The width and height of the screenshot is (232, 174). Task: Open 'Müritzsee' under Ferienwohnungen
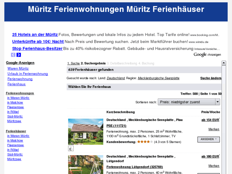(14, 121)
